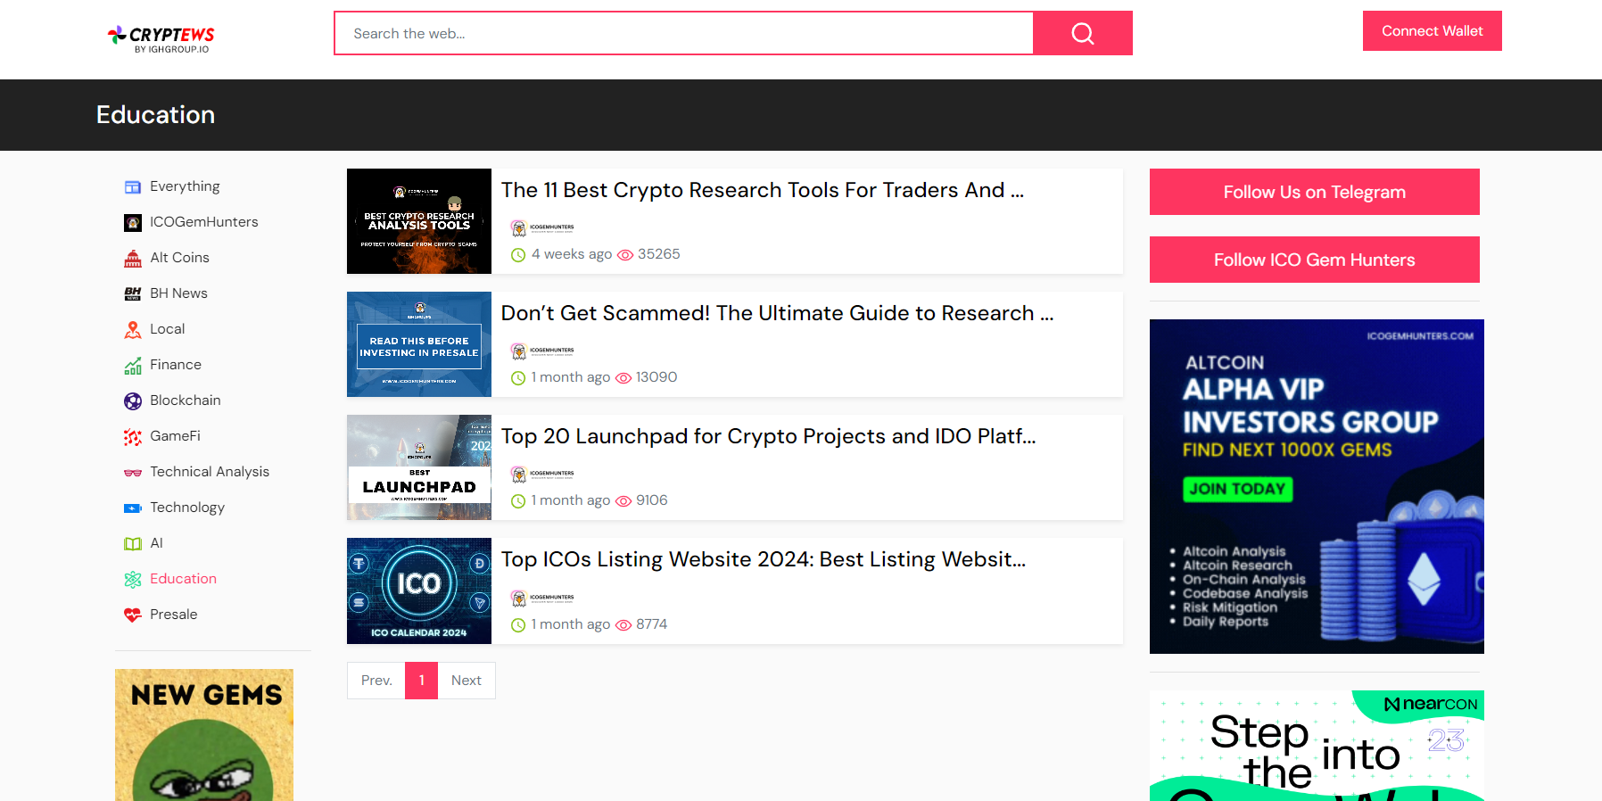The width and height of the screenshot is (1602, 801).
Task: Select Alt Coins in the sidebar
Action: (x=179, y=258)
